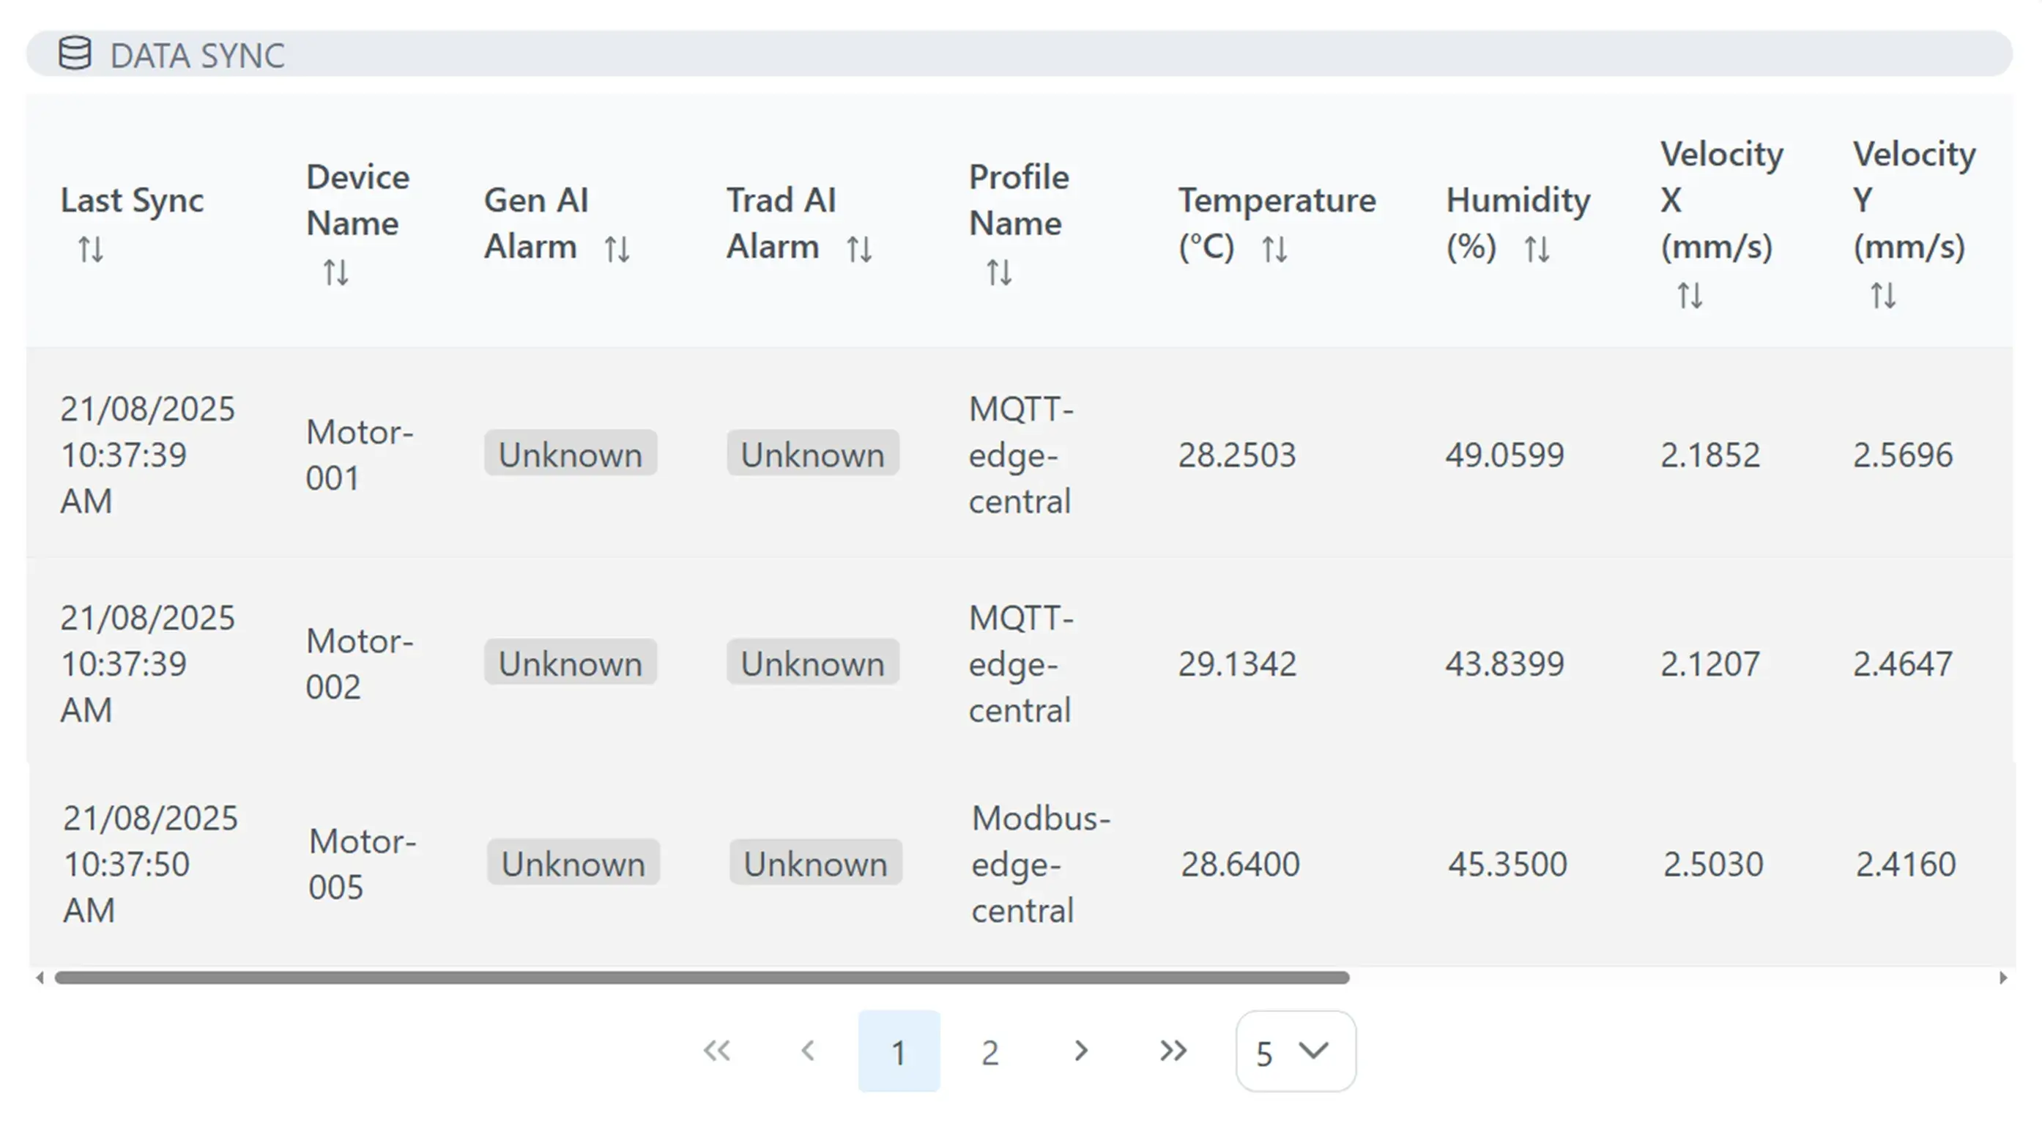2042x1124 pixels.
Task: Sort the Humidity column
Action: pyautogui.click(x=1538, y=248)
